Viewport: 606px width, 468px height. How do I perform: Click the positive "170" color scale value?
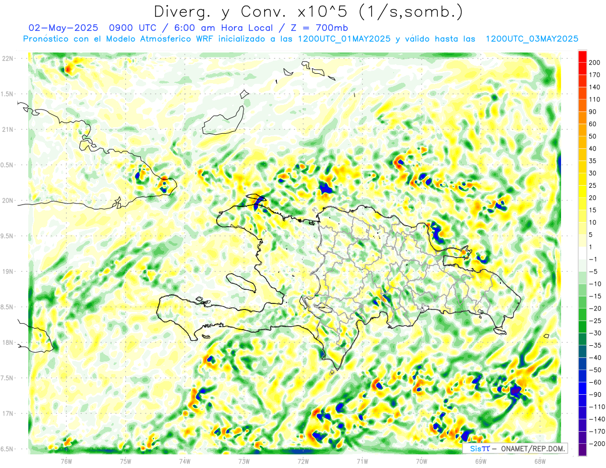click(x=595, y=75)
